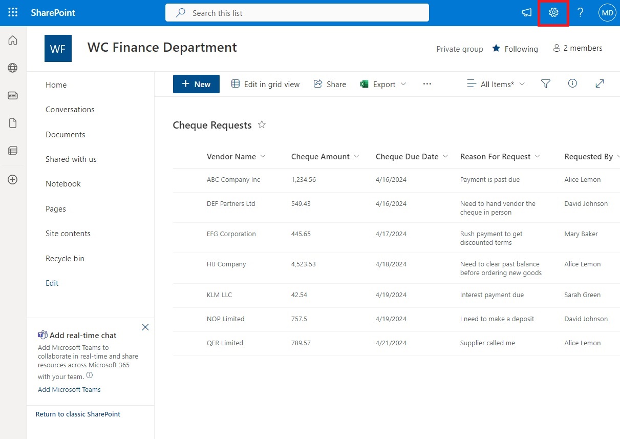Click the feedback megaphone icon
The image size is (620, 439).
526,12
